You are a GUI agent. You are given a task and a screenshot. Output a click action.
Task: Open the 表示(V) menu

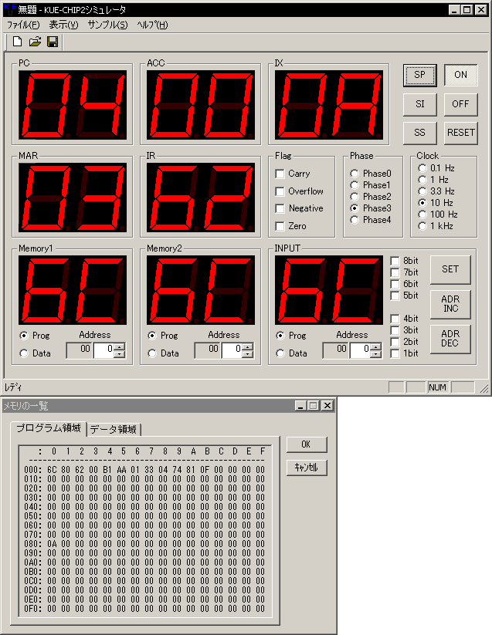point(63,25)
